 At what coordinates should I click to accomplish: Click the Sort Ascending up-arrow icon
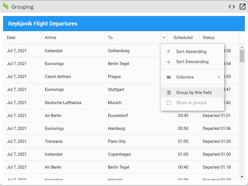tap(169, 51)
